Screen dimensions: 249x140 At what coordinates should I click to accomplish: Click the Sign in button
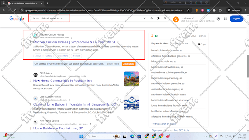pos(236,19)
